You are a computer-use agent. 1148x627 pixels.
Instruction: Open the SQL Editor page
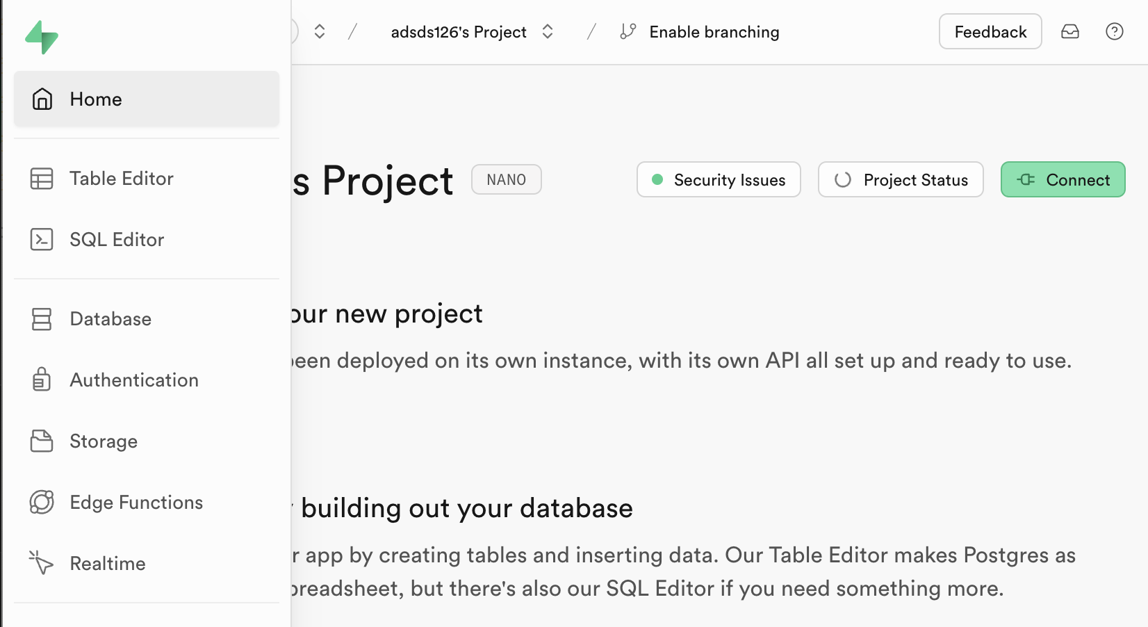point(147,239)
